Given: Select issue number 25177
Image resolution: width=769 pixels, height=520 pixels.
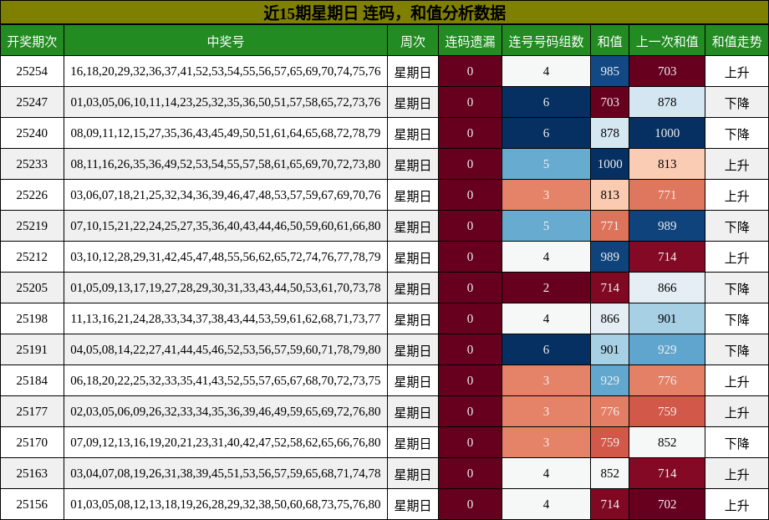Looking at the screenshot, I should pos(32,411).
